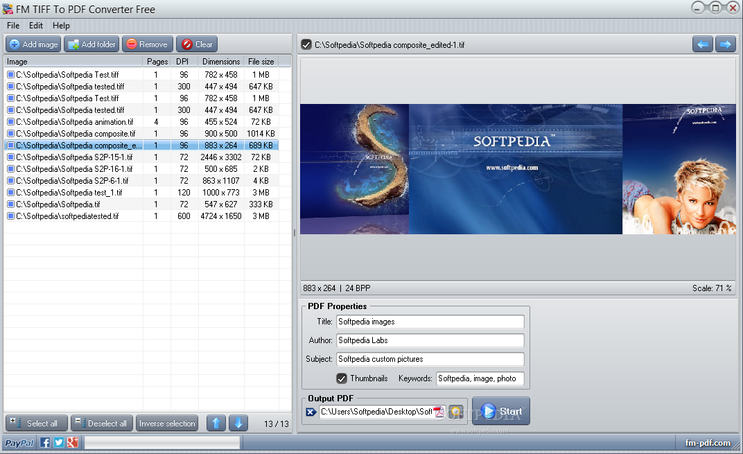The image size is (743, 454).
Task: Click the 13 / 13 selection counter
Action: pos(277,424)
